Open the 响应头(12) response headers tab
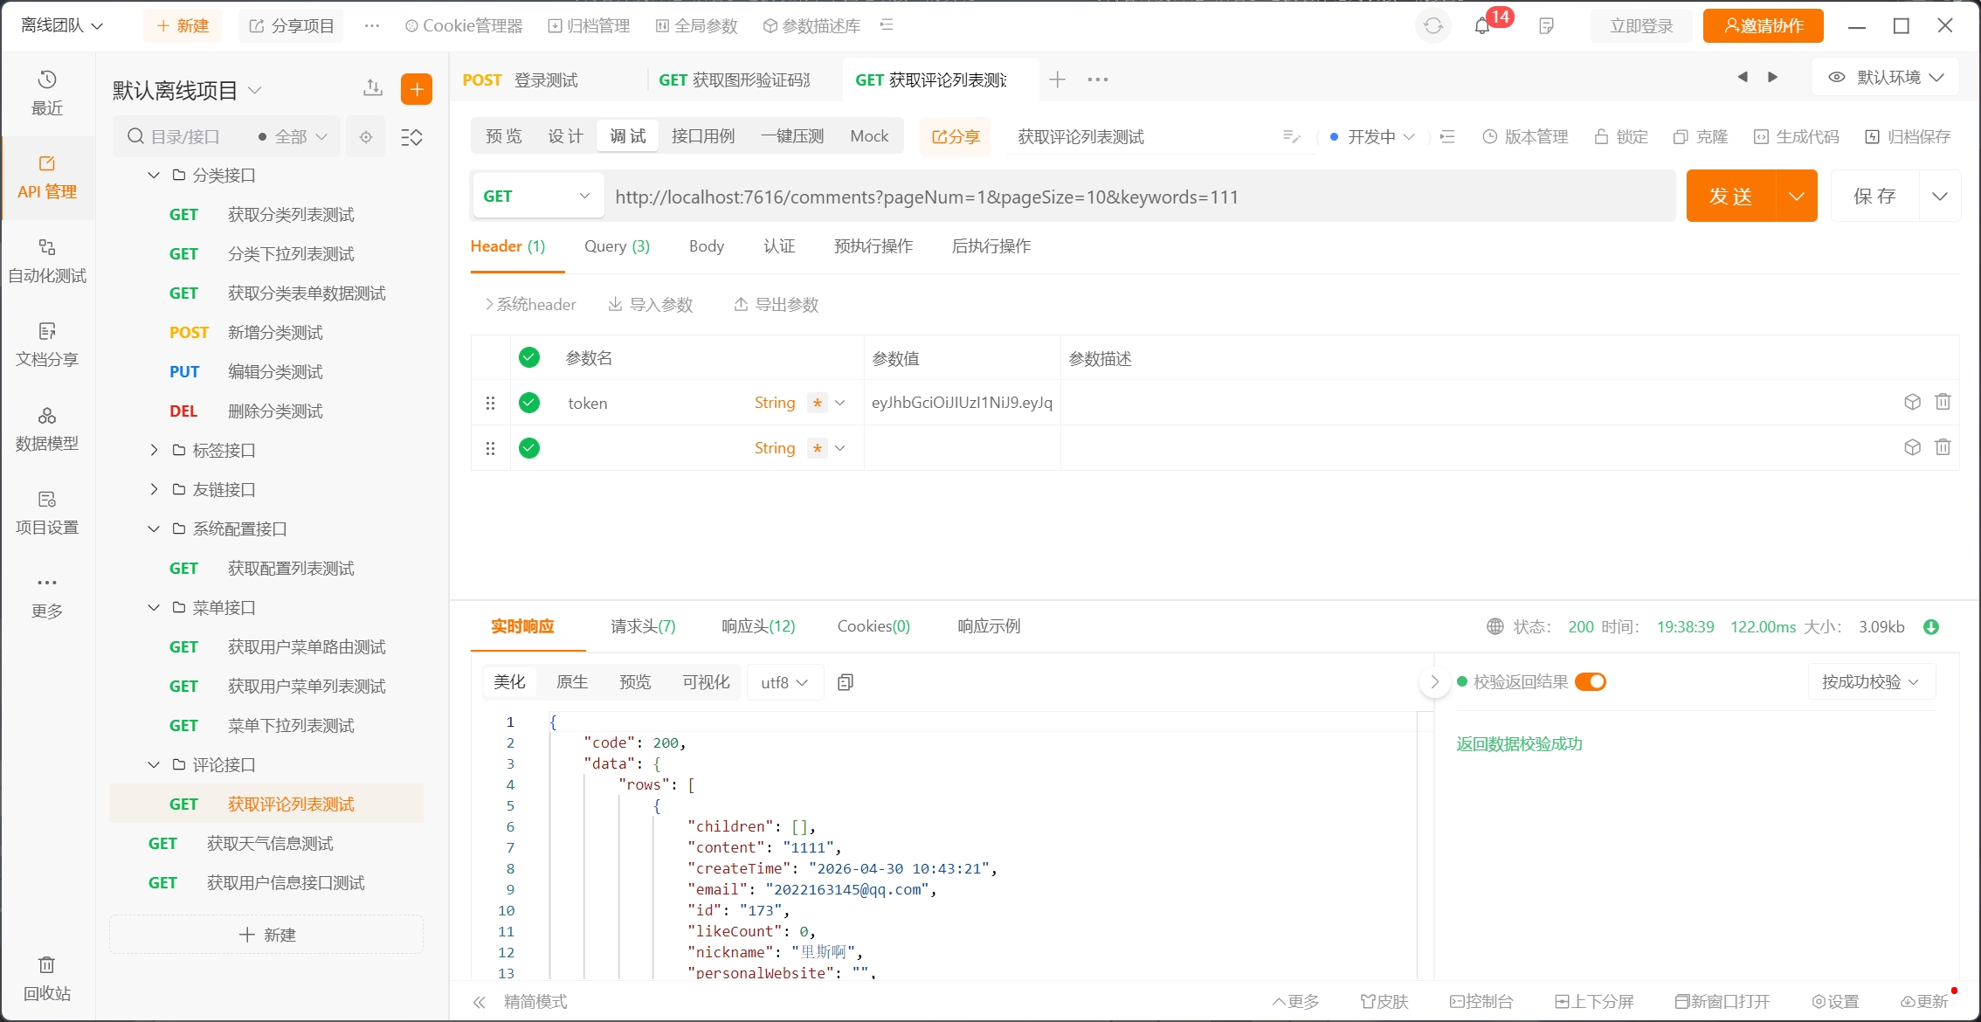 (758, 626)
